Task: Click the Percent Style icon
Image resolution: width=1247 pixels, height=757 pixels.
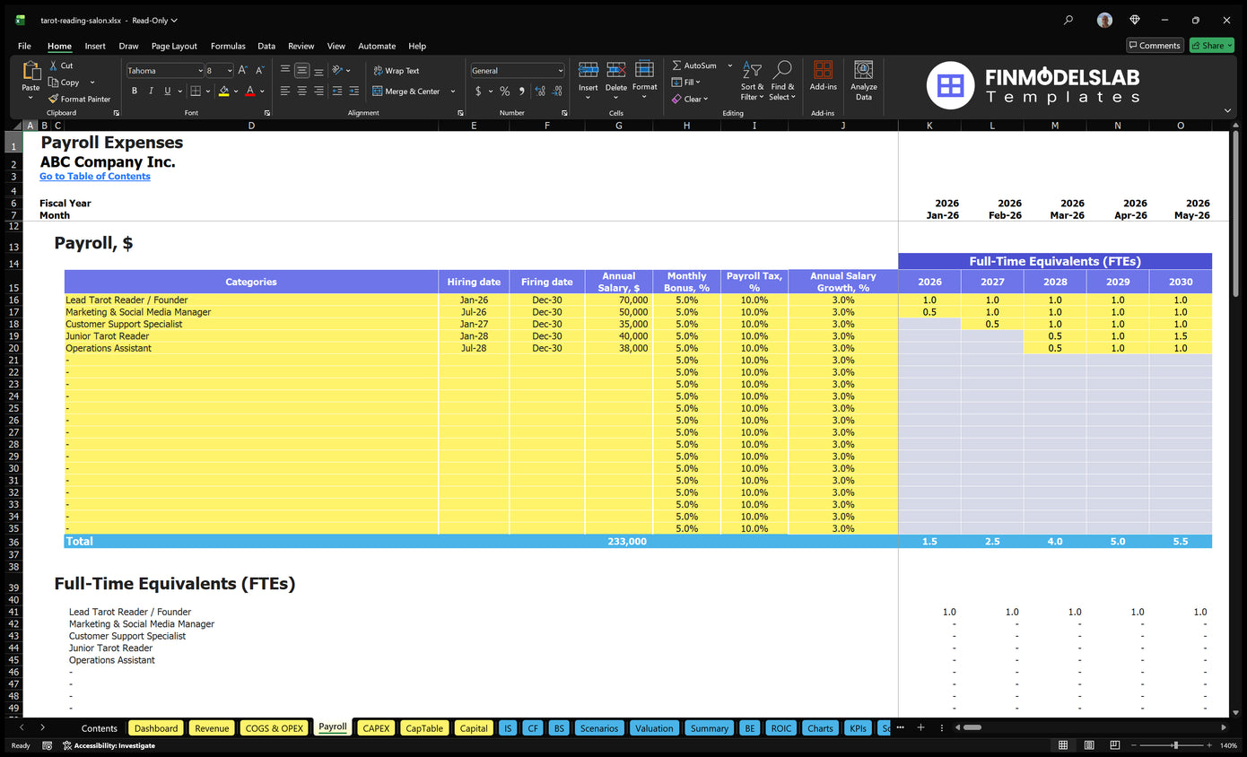Action: [x=505, y=91]
